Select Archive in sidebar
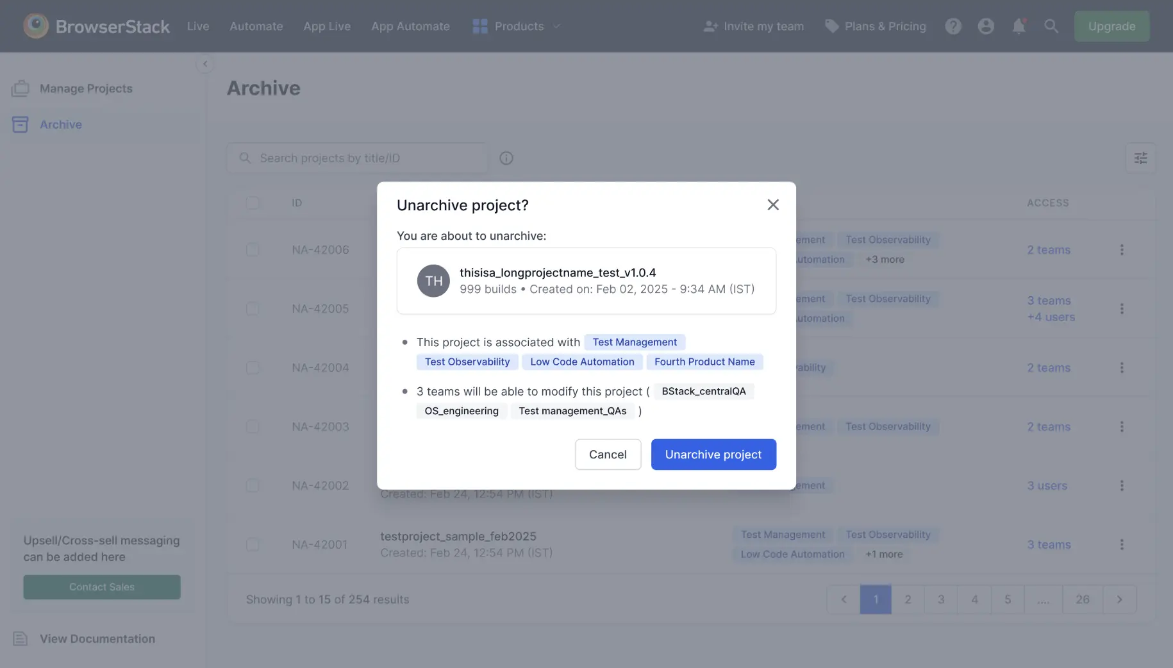The image size is (1173, 668). tap(61, 124)
